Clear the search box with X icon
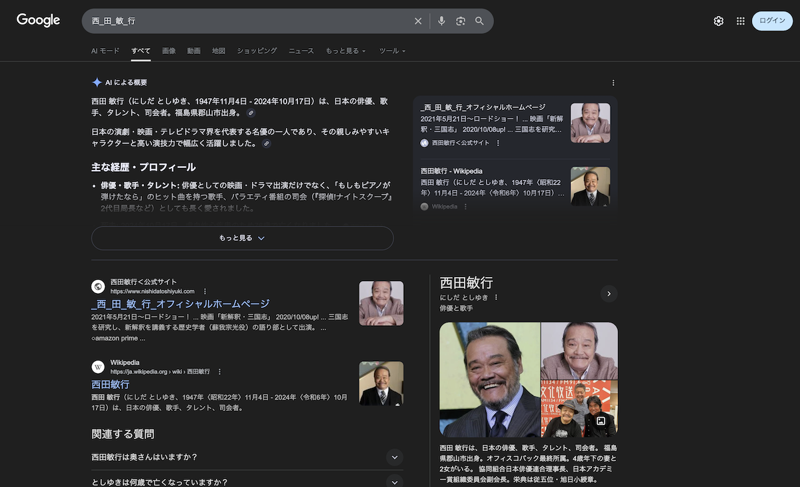800x487 pixels. 418,21
